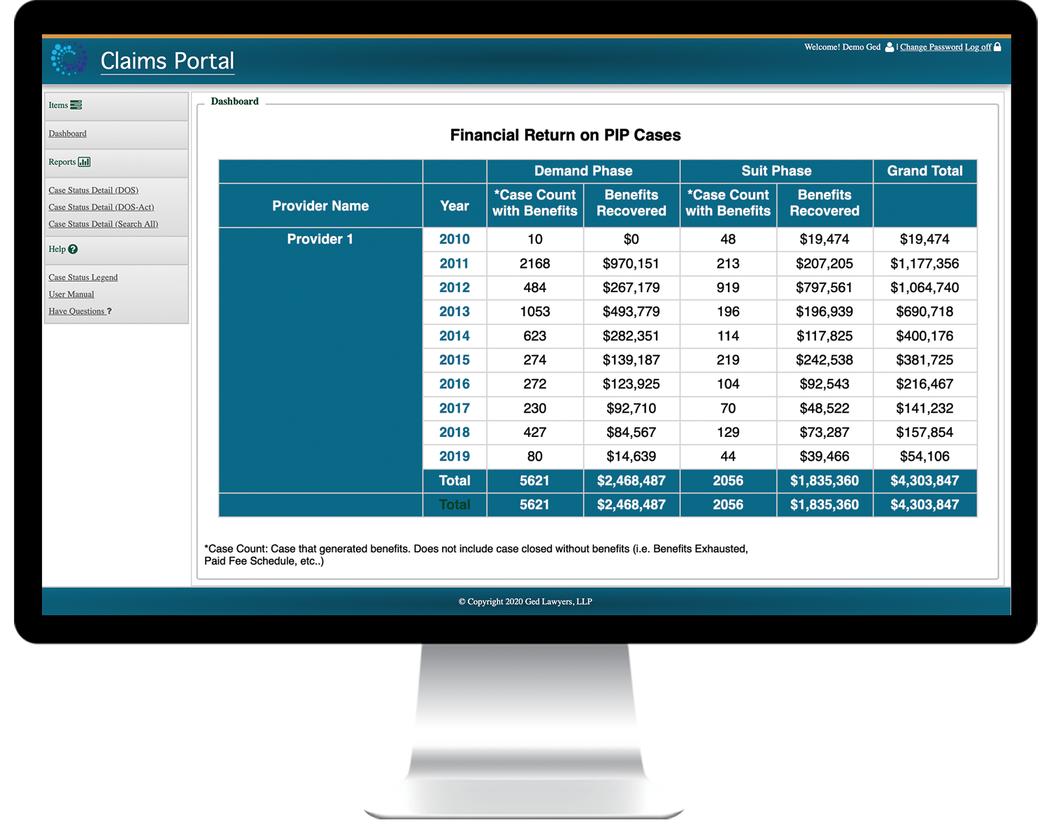Image resolution: width=1049 pixels, height=825 pixels.
Task: Select the Dashboard heading above the table
Action: coord(235,101)
